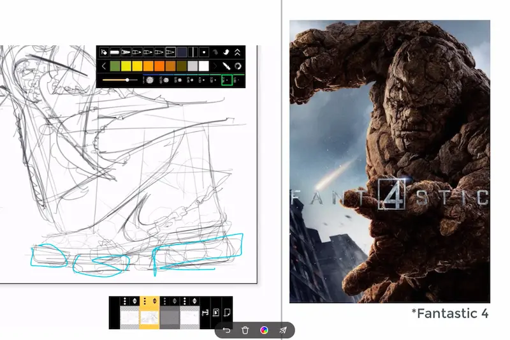
Task: Pick the olive brown color swatch
Action: (x=182, y=66)
